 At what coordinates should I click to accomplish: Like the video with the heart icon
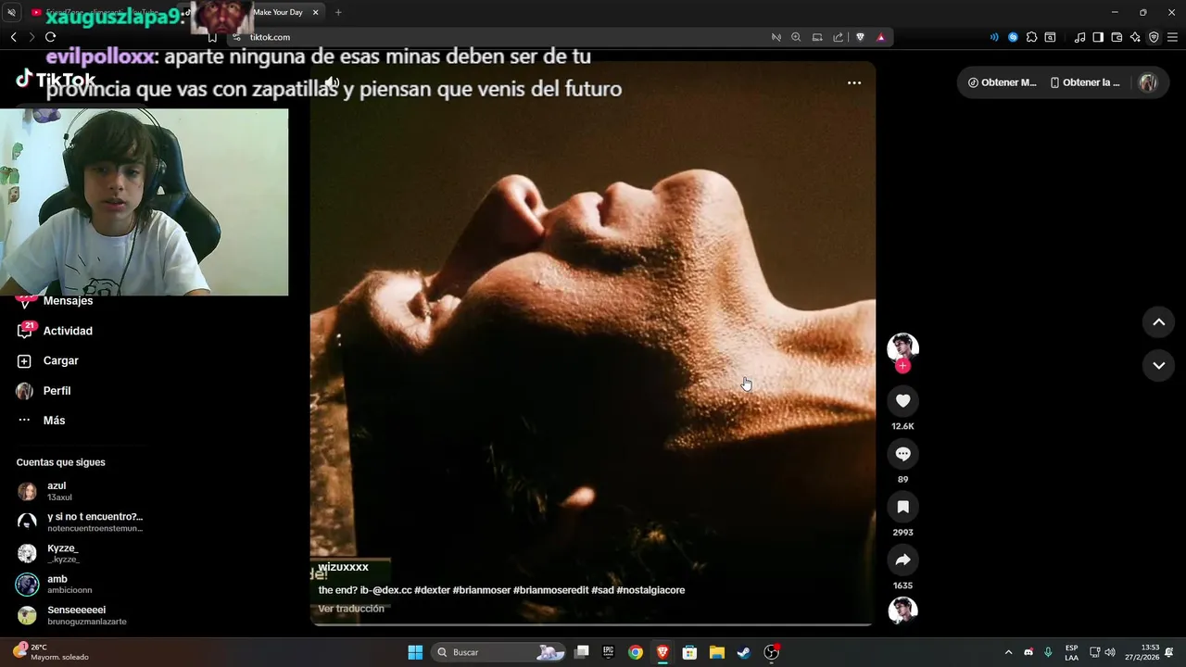(902, 400)
